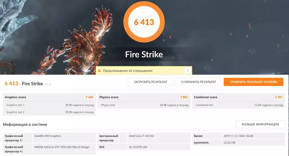289x156 pixels.
Task: Click the Fire Strike title text
Action: 144,54
